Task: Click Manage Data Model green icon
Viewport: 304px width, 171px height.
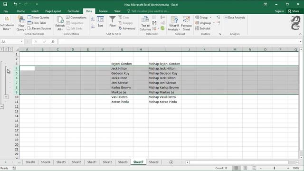Action: [162, 28]
